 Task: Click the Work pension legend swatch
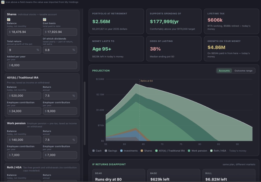[x=189, y=151]
